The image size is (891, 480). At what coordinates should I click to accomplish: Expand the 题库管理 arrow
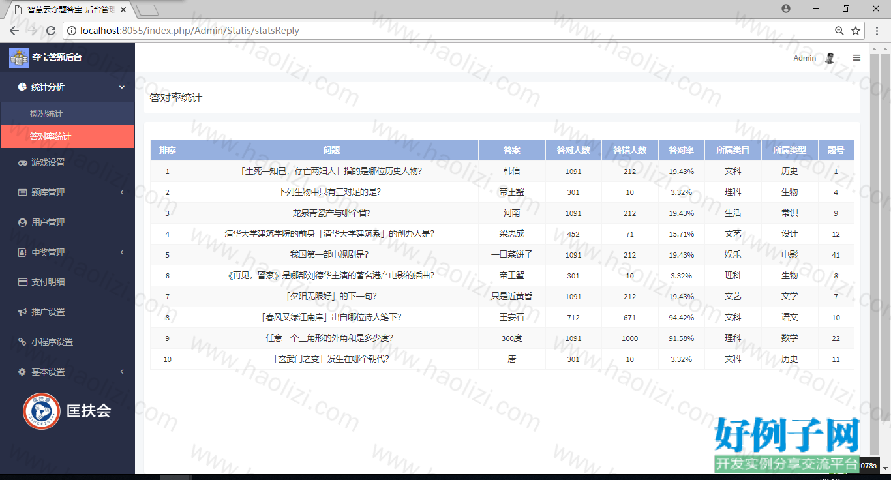[x=122, y=192]
